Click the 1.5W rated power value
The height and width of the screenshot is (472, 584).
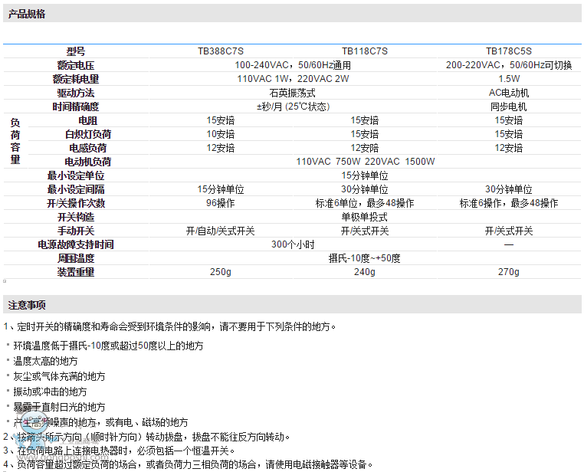click(509, 79)
